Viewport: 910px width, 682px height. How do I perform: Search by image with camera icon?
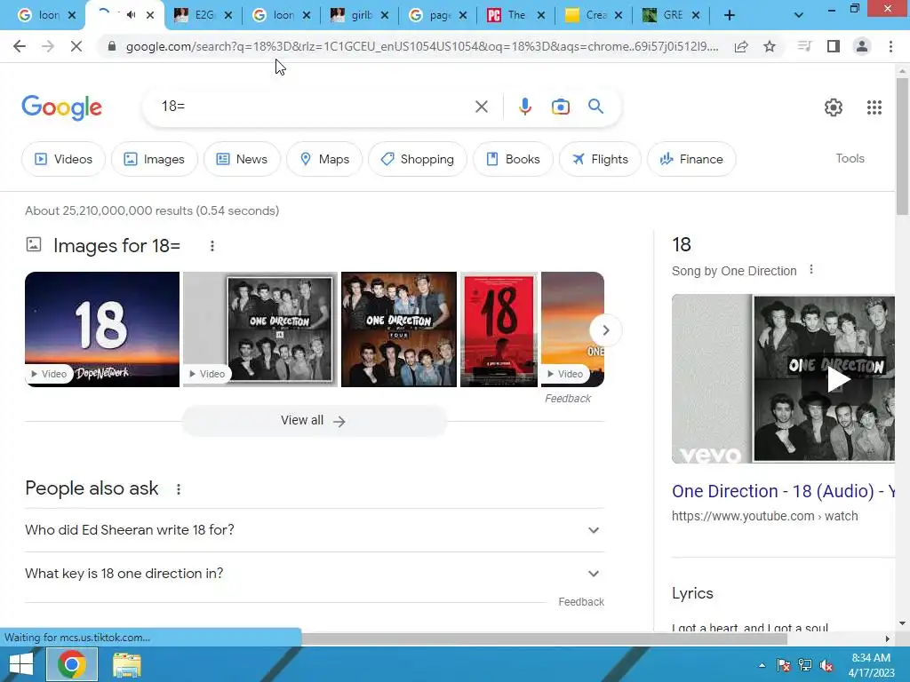point(560,107)
